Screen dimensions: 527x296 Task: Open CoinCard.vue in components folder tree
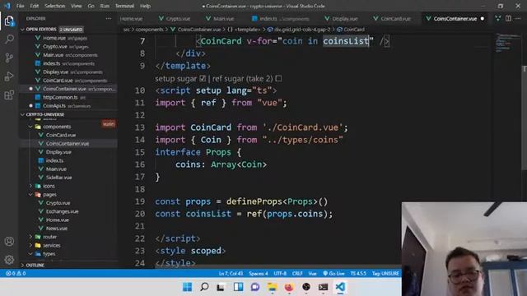pos(61,135)
